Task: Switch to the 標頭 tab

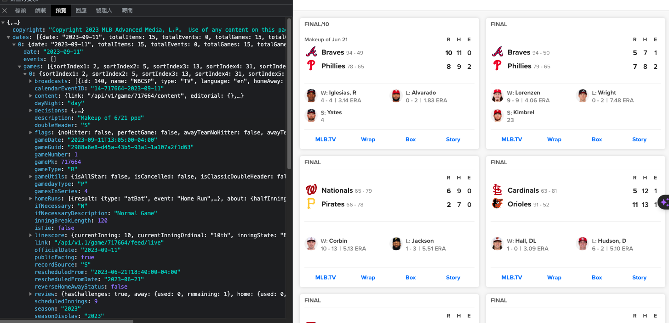Action: [20, 10]
